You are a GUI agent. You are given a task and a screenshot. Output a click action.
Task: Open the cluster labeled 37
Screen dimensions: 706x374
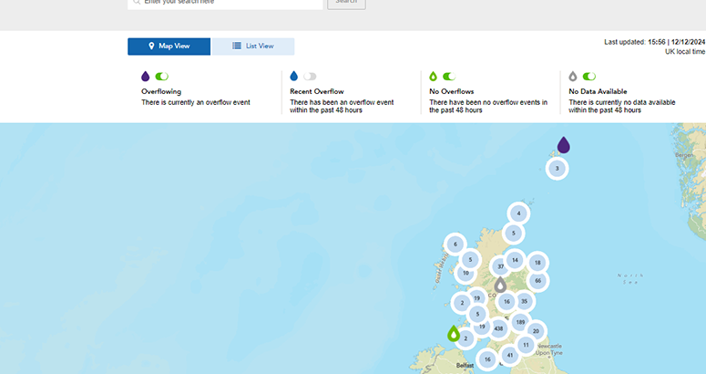point(500,266)
